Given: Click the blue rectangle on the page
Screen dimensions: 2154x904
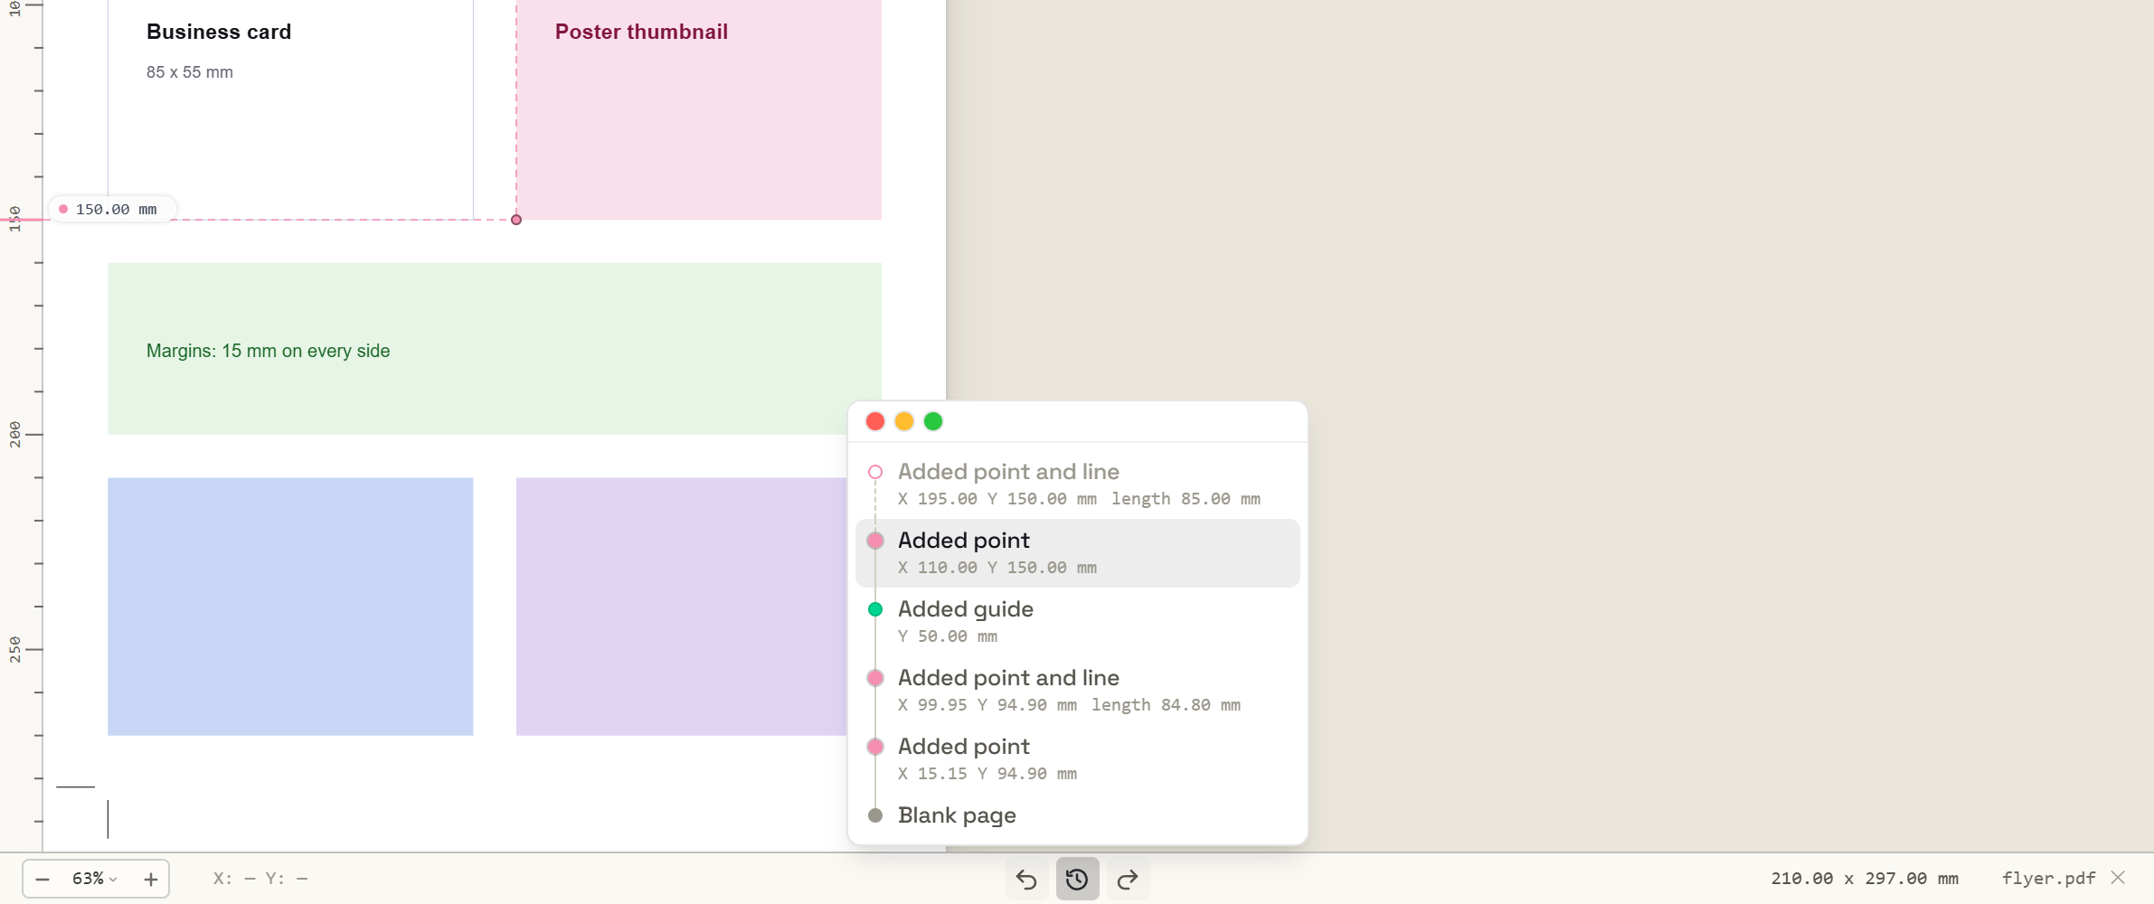Looking at the screenshot, I should 290,607.
